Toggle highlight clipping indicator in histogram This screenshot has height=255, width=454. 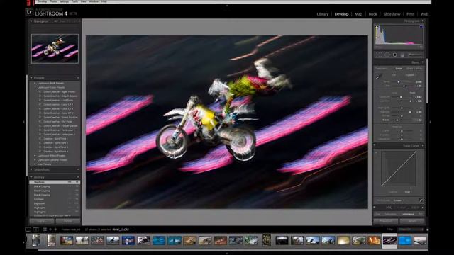click(421, 27)
